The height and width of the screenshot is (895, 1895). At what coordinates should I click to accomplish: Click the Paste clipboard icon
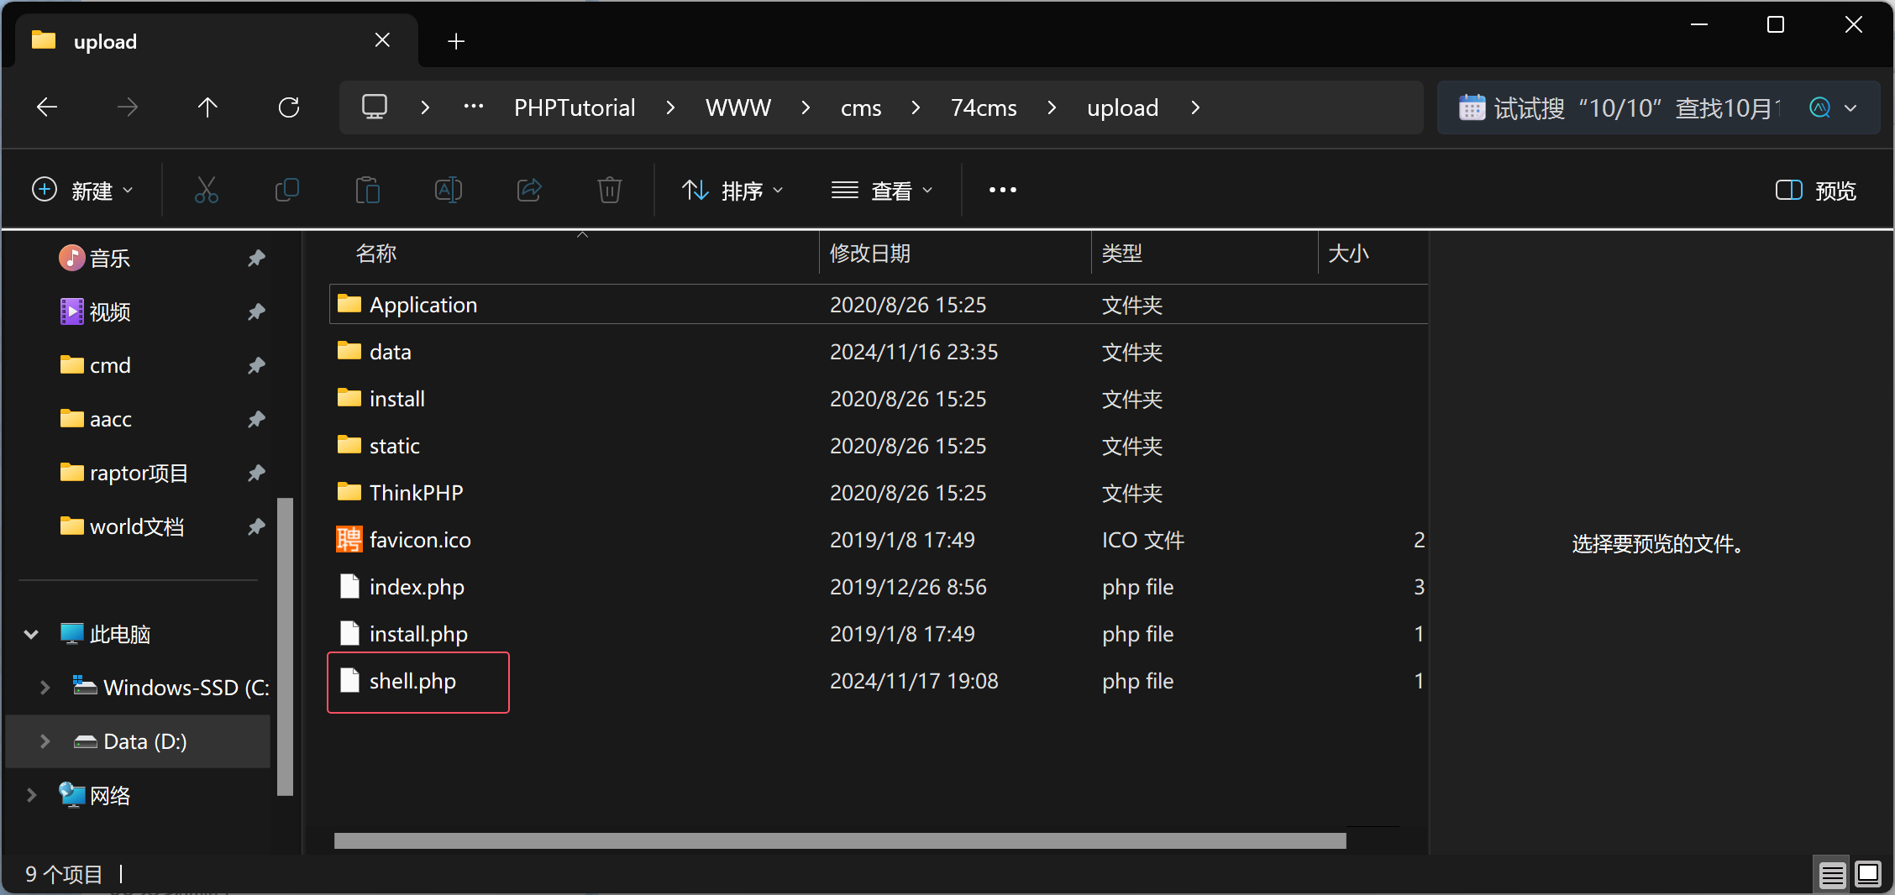coord(368,191)
